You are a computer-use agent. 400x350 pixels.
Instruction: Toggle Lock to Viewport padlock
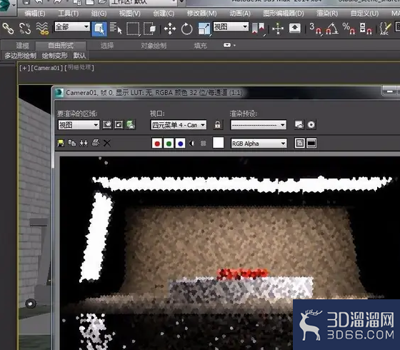[218, 125]
